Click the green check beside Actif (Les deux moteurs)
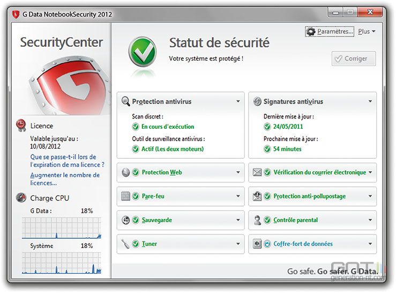Screen dimensions: 396x293 pos(136,149)
